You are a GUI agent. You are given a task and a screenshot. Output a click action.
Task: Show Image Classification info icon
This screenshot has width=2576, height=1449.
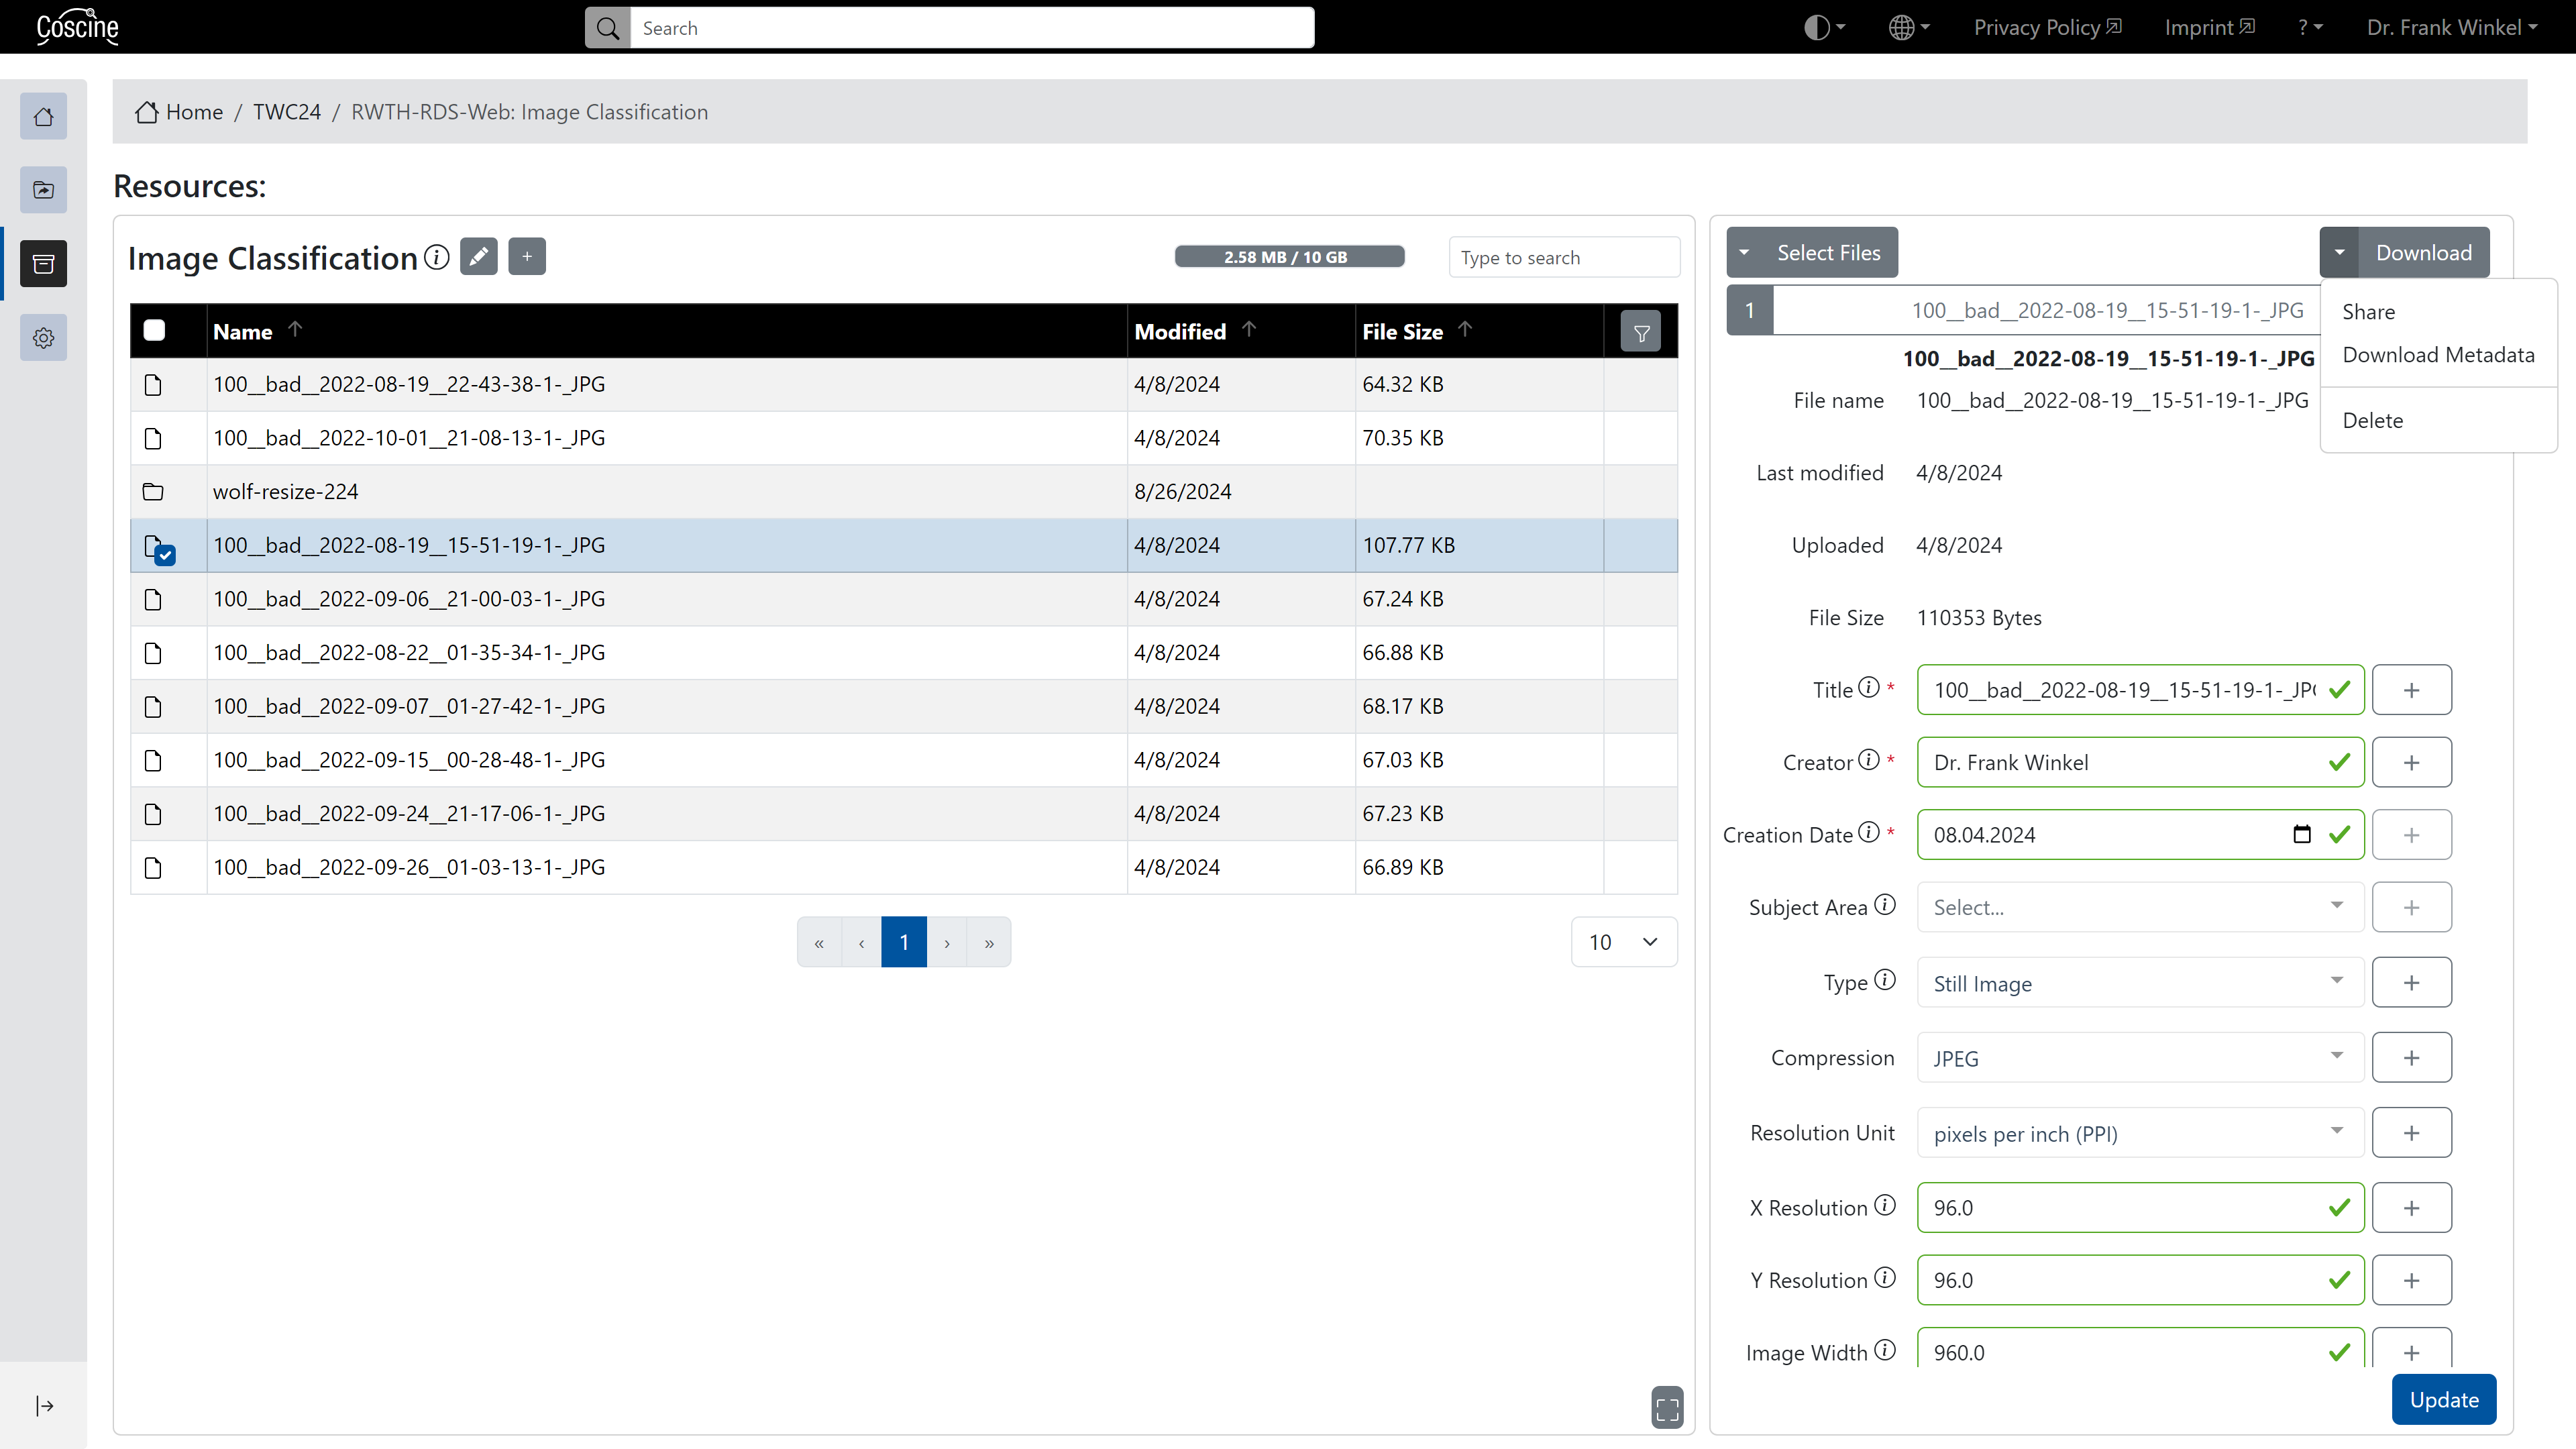tap(436, 257)
